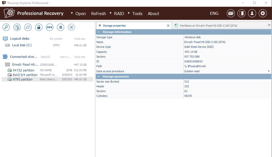Click the ID value 030001658653
The height and width of the screenshot is (157, 272).
[193, 61]
